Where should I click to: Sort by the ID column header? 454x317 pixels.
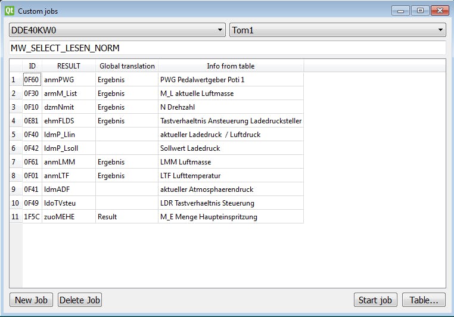point(32,66)
